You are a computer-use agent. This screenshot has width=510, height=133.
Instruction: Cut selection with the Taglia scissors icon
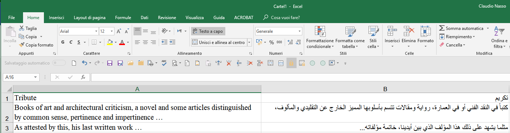[x=22, y=28]
